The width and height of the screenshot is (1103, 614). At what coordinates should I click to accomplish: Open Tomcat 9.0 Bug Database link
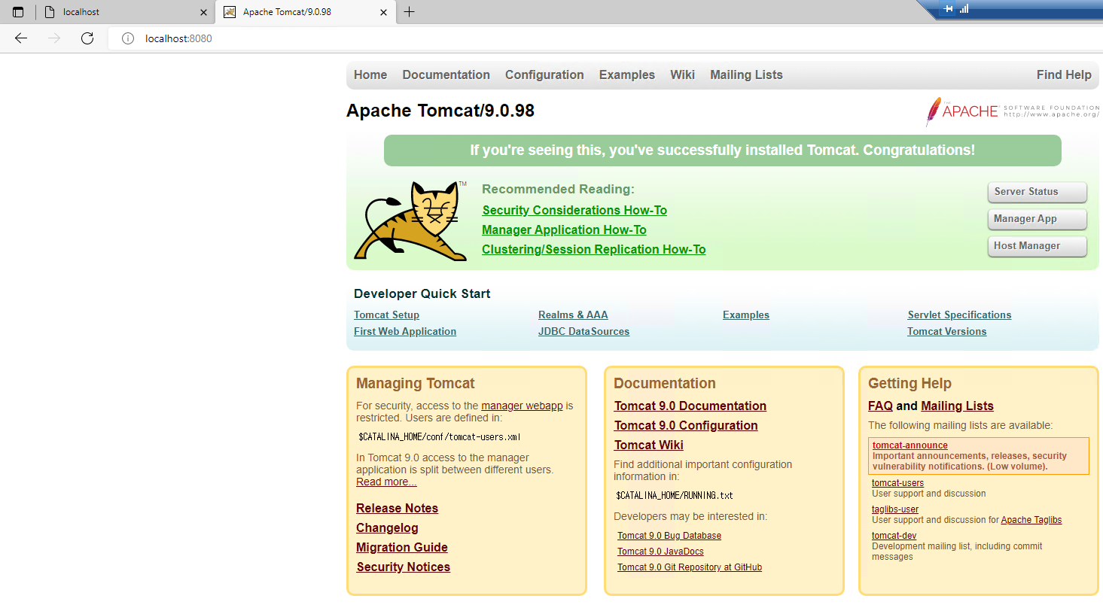(x=669, y=536)
